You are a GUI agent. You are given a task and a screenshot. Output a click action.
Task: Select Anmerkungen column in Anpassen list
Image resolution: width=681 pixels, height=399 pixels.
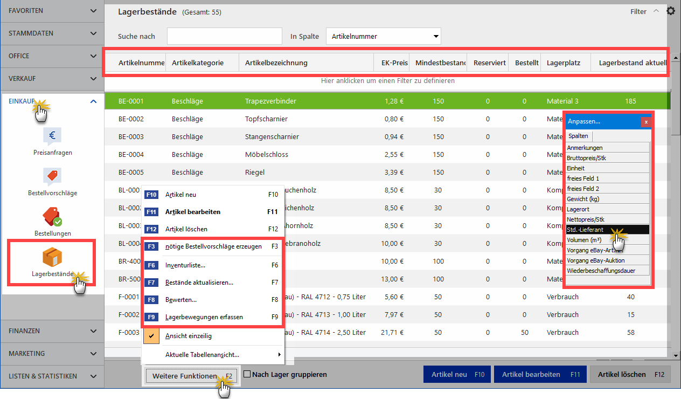[608, 148]
